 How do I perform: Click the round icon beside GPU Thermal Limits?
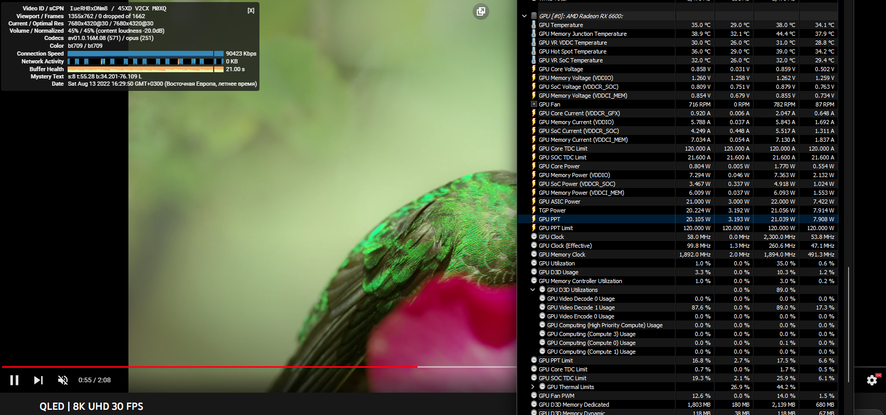tap(542, 387)
